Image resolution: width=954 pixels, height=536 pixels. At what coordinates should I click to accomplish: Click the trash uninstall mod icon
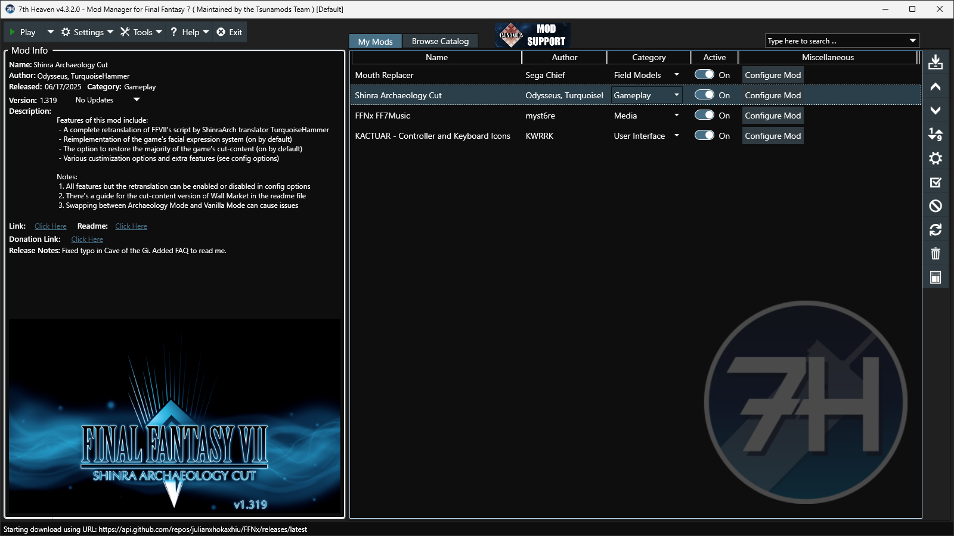point(936,254)
